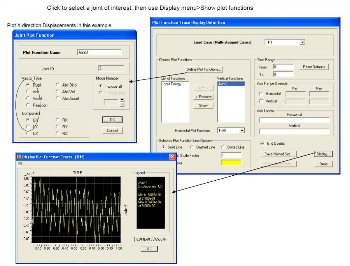Select the RZ component
This screenshot has height=266, width=350.
coord(57,133)
